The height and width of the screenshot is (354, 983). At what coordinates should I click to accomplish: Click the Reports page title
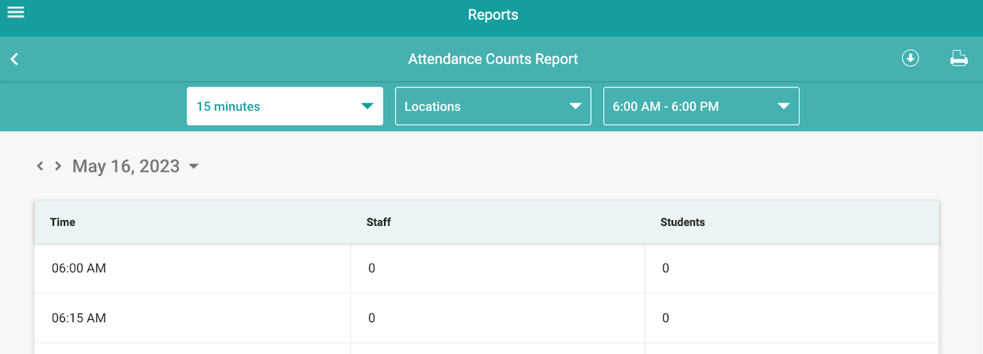pos(493,15)
